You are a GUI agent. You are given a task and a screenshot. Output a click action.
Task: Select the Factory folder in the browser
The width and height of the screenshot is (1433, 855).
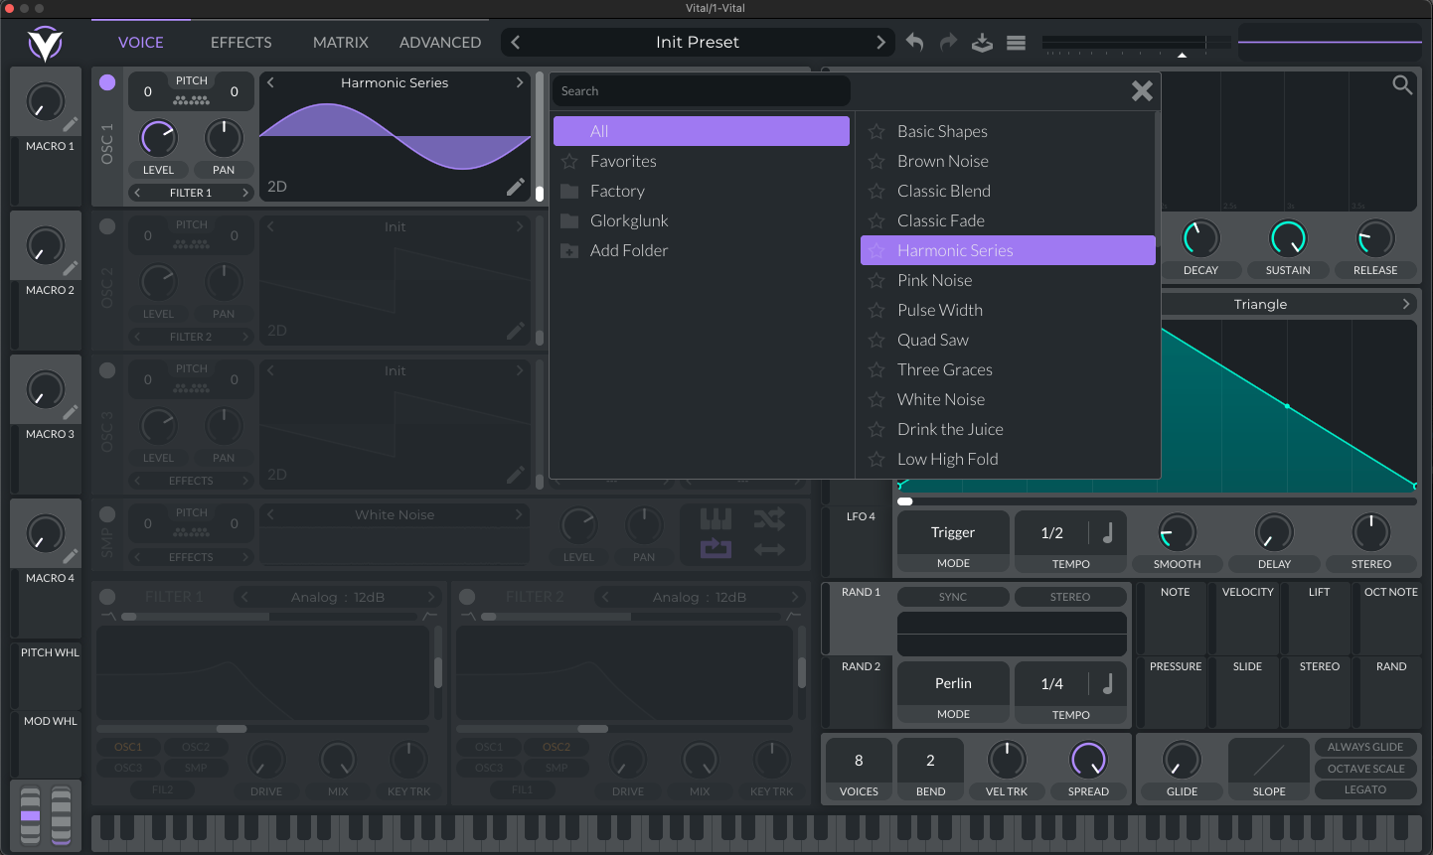click(702, 191)
